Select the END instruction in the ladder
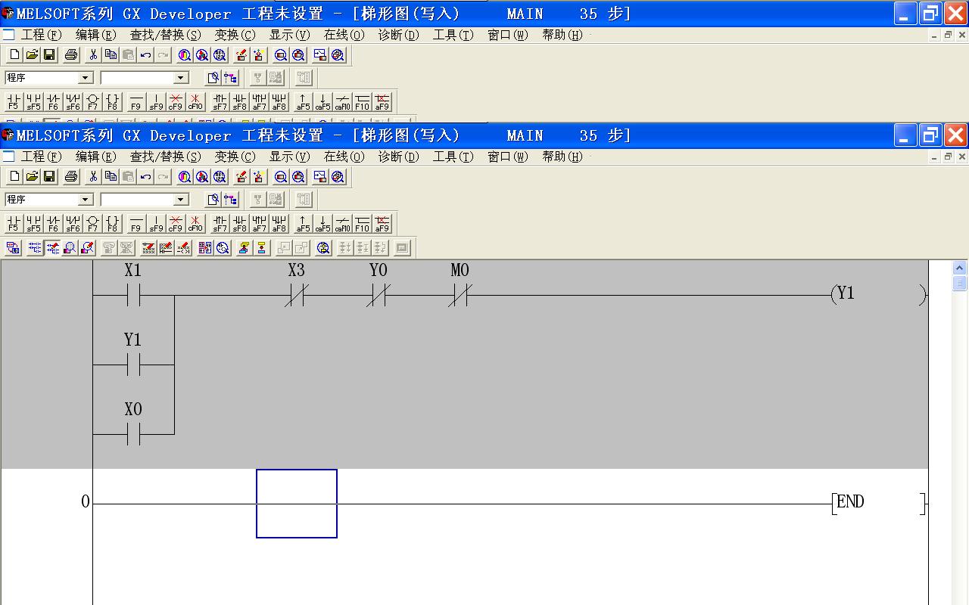This screenshot has height=605, width=969. (x=849, y=503)
